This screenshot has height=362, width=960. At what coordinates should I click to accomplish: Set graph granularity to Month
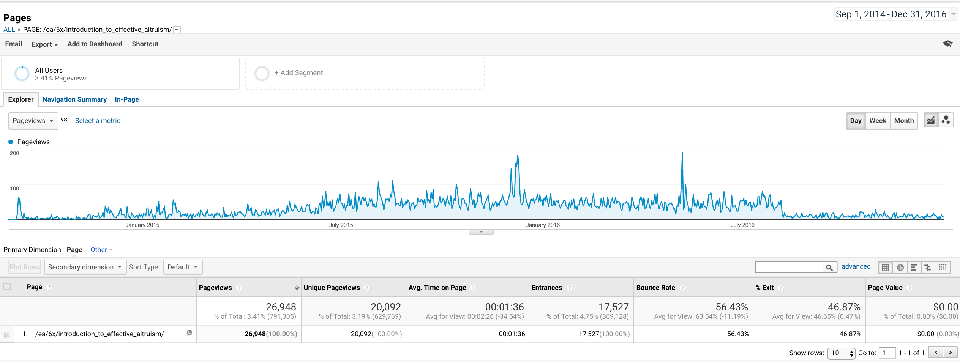click(904, 121)
